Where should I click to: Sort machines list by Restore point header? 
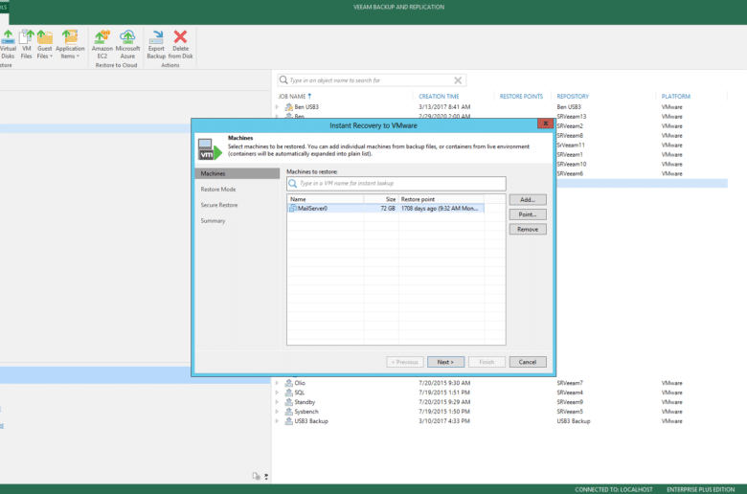[x=441, y=199]
